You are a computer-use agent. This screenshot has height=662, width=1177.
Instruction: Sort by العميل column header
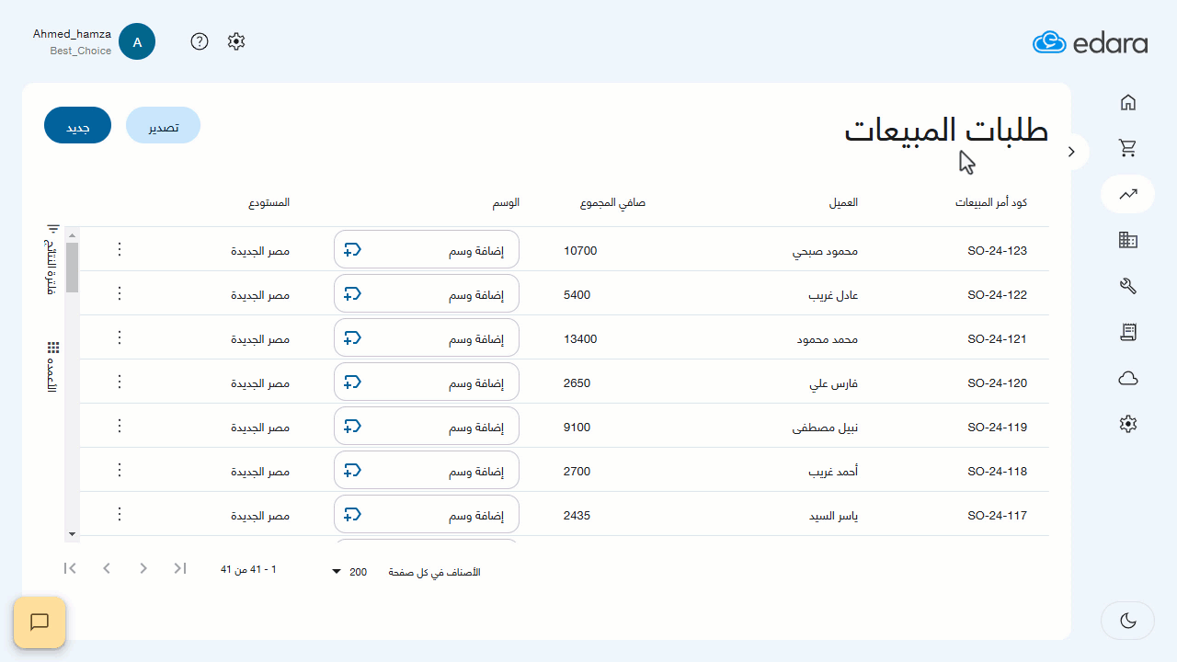coord(843,202)
